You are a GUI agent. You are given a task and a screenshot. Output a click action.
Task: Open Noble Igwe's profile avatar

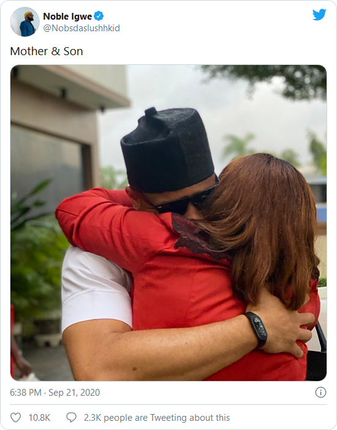coord(25,21)
